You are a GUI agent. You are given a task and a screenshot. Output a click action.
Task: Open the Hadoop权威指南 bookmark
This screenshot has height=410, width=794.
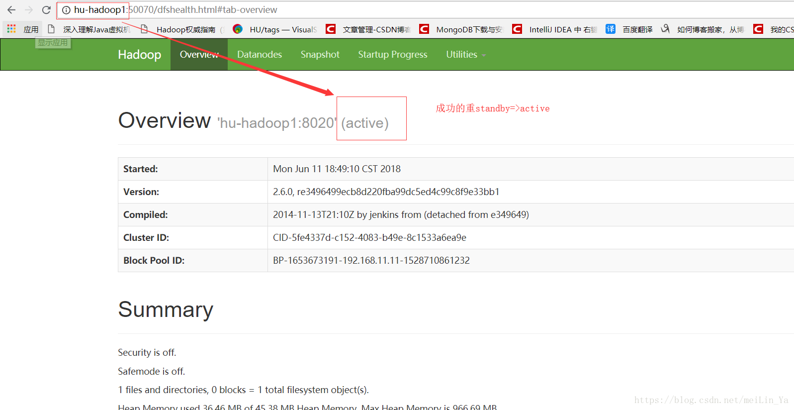(182, 29)
